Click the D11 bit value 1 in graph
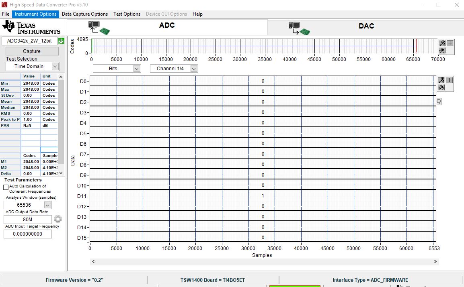Viewport: 464px width, 287px height. (263, 196)
